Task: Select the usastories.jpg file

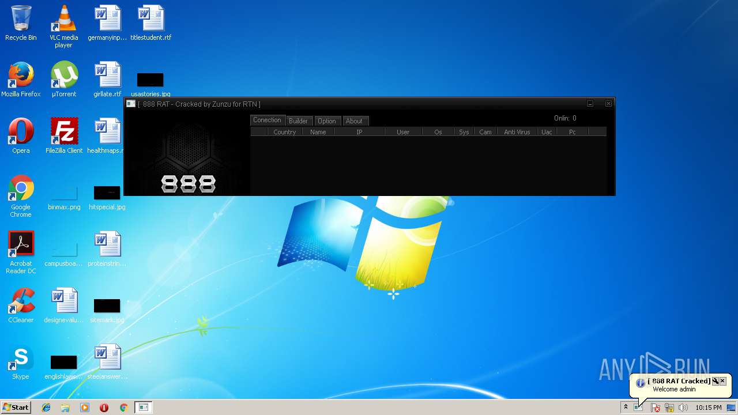Action: (x=150, y=85)
